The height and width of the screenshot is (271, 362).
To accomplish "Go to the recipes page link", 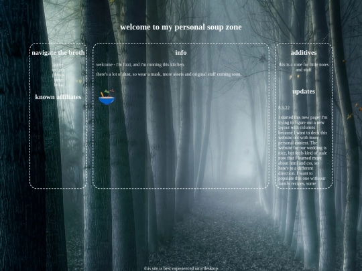I will point(58,70).
